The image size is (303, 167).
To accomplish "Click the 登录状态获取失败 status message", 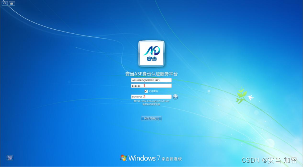I will [x=151, y=104].
